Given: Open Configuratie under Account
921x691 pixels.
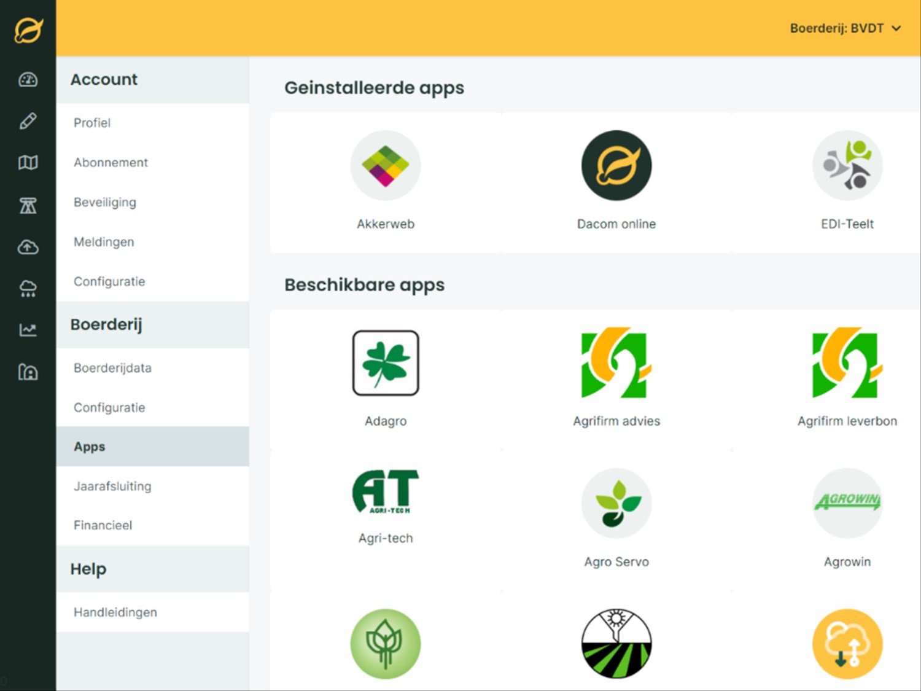Looking at the screenshot, I should (153, 281).
